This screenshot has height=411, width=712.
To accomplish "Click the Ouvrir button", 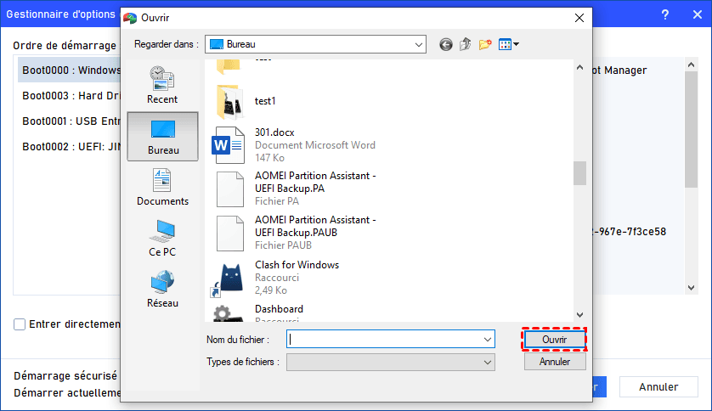I will pos(555,340).
